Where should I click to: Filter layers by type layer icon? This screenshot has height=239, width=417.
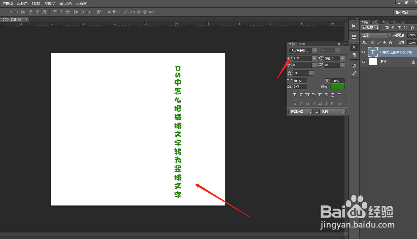point(399,28)
